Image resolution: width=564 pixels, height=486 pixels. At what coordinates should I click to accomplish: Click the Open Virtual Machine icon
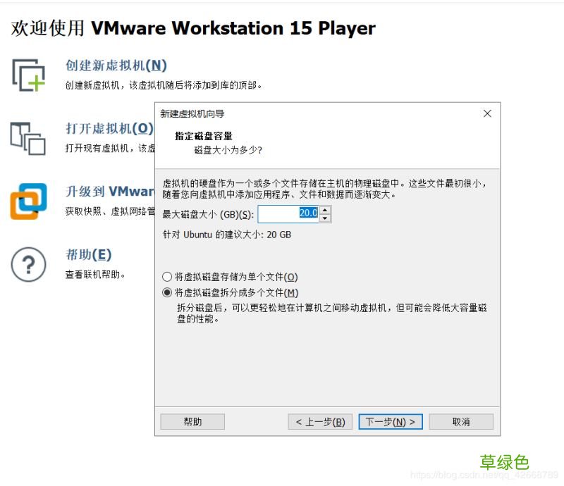point(28,138)
